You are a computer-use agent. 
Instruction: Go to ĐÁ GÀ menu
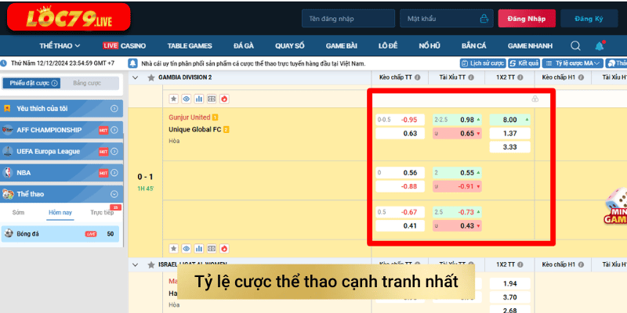click(244, 46)
